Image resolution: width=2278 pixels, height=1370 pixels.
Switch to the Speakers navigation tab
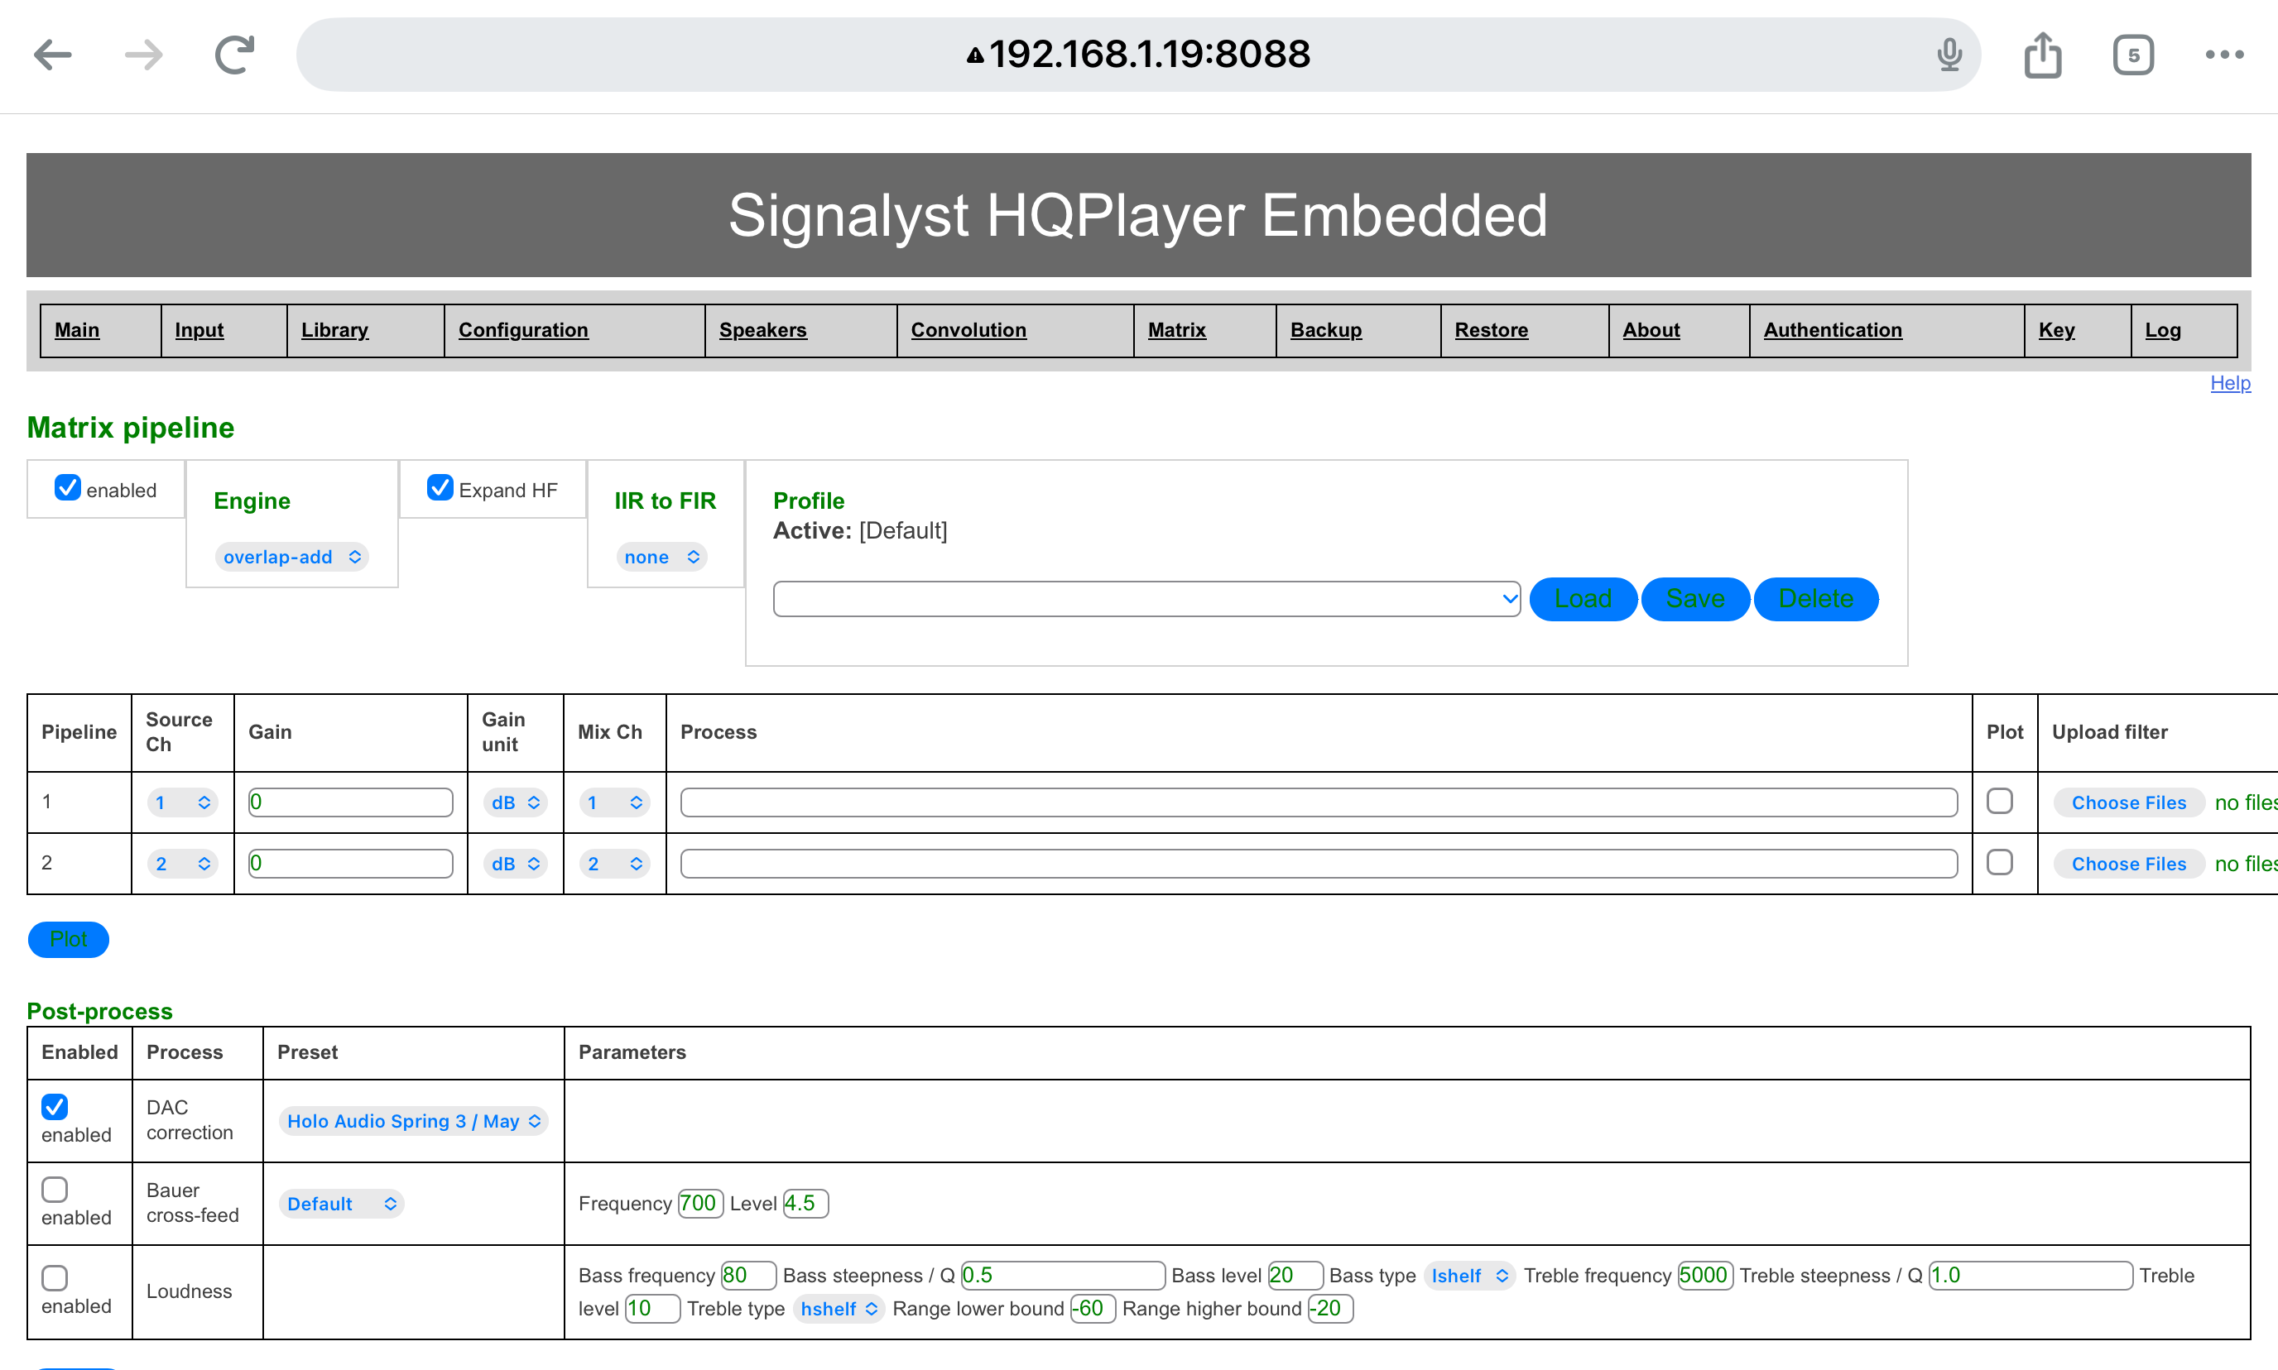762,329
